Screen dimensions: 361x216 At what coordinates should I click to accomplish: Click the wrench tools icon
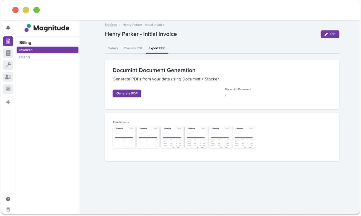[8, 65]
